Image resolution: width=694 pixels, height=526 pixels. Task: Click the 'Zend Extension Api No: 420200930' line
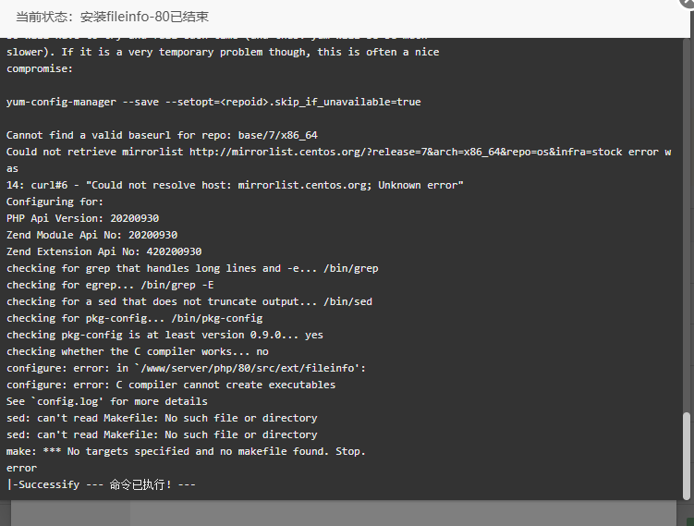point(104,251)
